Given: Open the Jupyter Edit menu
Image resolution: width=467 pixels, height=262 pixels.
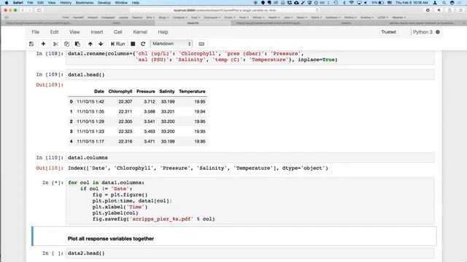Looking at the screenshot, I should click(54, 32).
